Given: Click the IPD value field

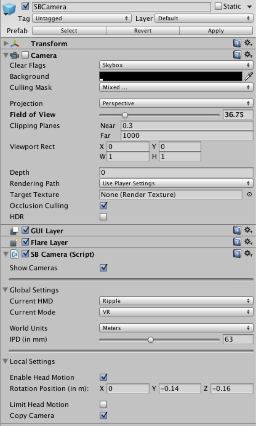Looking at the screenshot, I should click(x=238, y=339).
